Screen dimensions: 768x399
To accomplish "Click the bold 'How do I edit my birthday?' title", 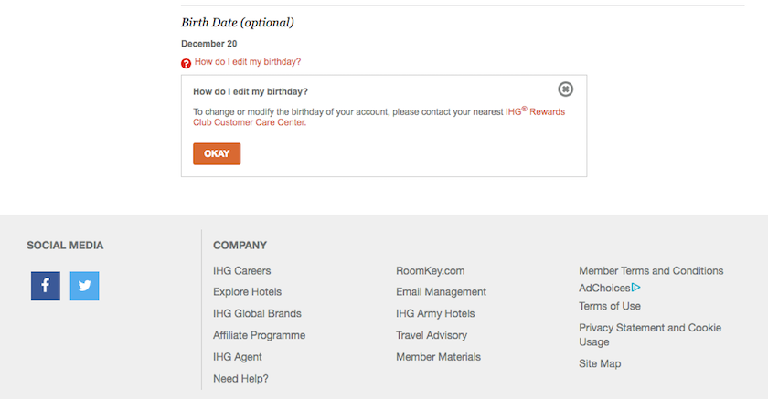I will pos(251,91).
